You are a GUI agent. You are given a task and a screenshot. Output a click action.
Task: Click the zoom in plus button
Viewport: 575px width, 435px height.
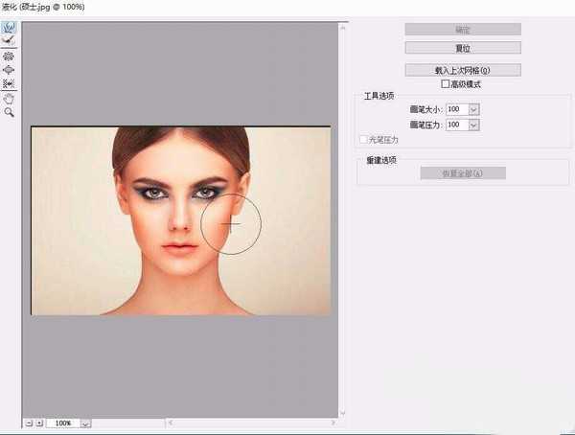coord(39,423)
